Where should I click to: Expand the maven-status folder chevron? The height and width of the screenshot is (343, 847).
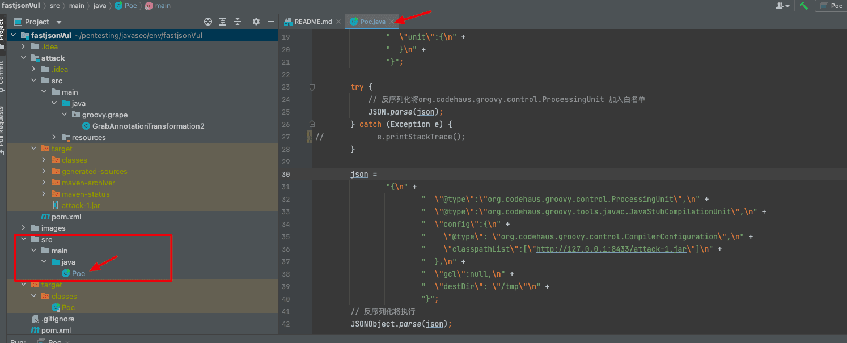point(44,194)
